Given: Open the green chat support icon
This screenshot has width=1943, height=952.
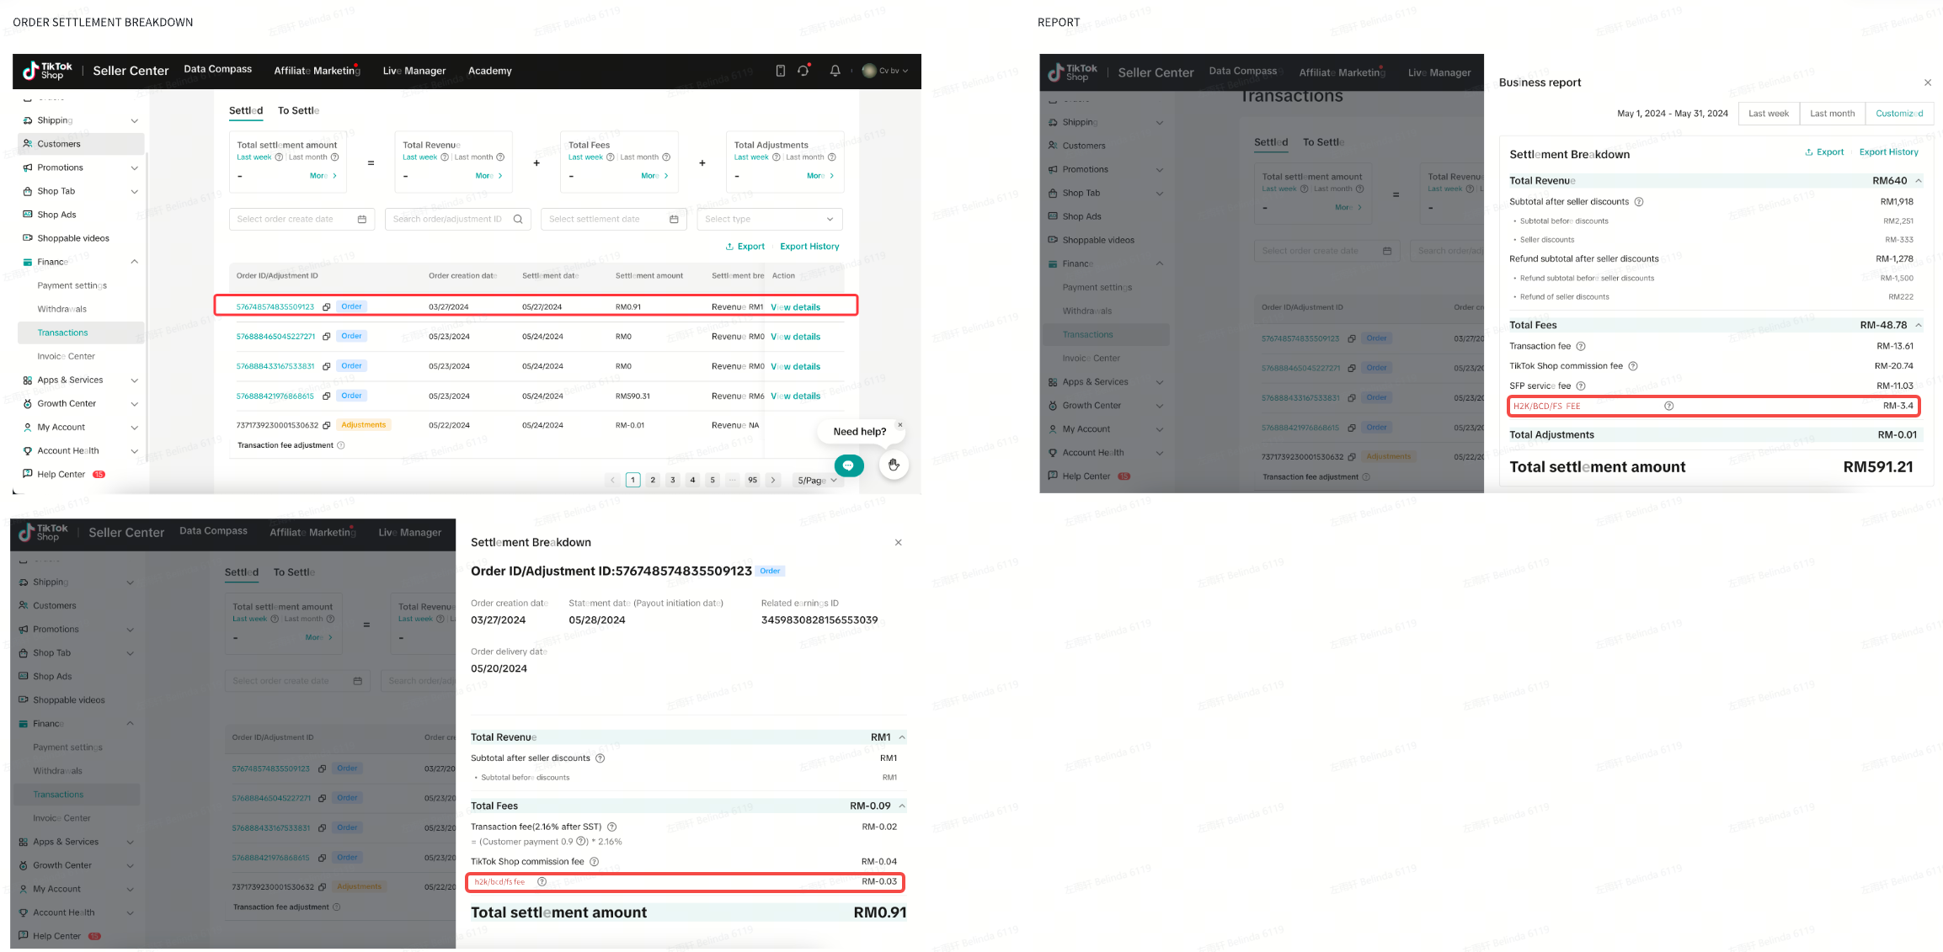Looking at the screenshot, I should click(x=848, y=465).
